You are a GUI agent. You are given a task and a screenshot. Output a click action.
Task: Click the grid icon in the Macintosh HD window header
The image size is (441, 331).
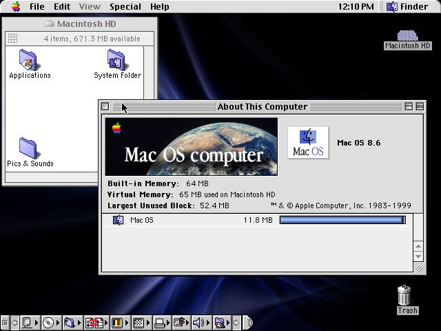(12, 39)
